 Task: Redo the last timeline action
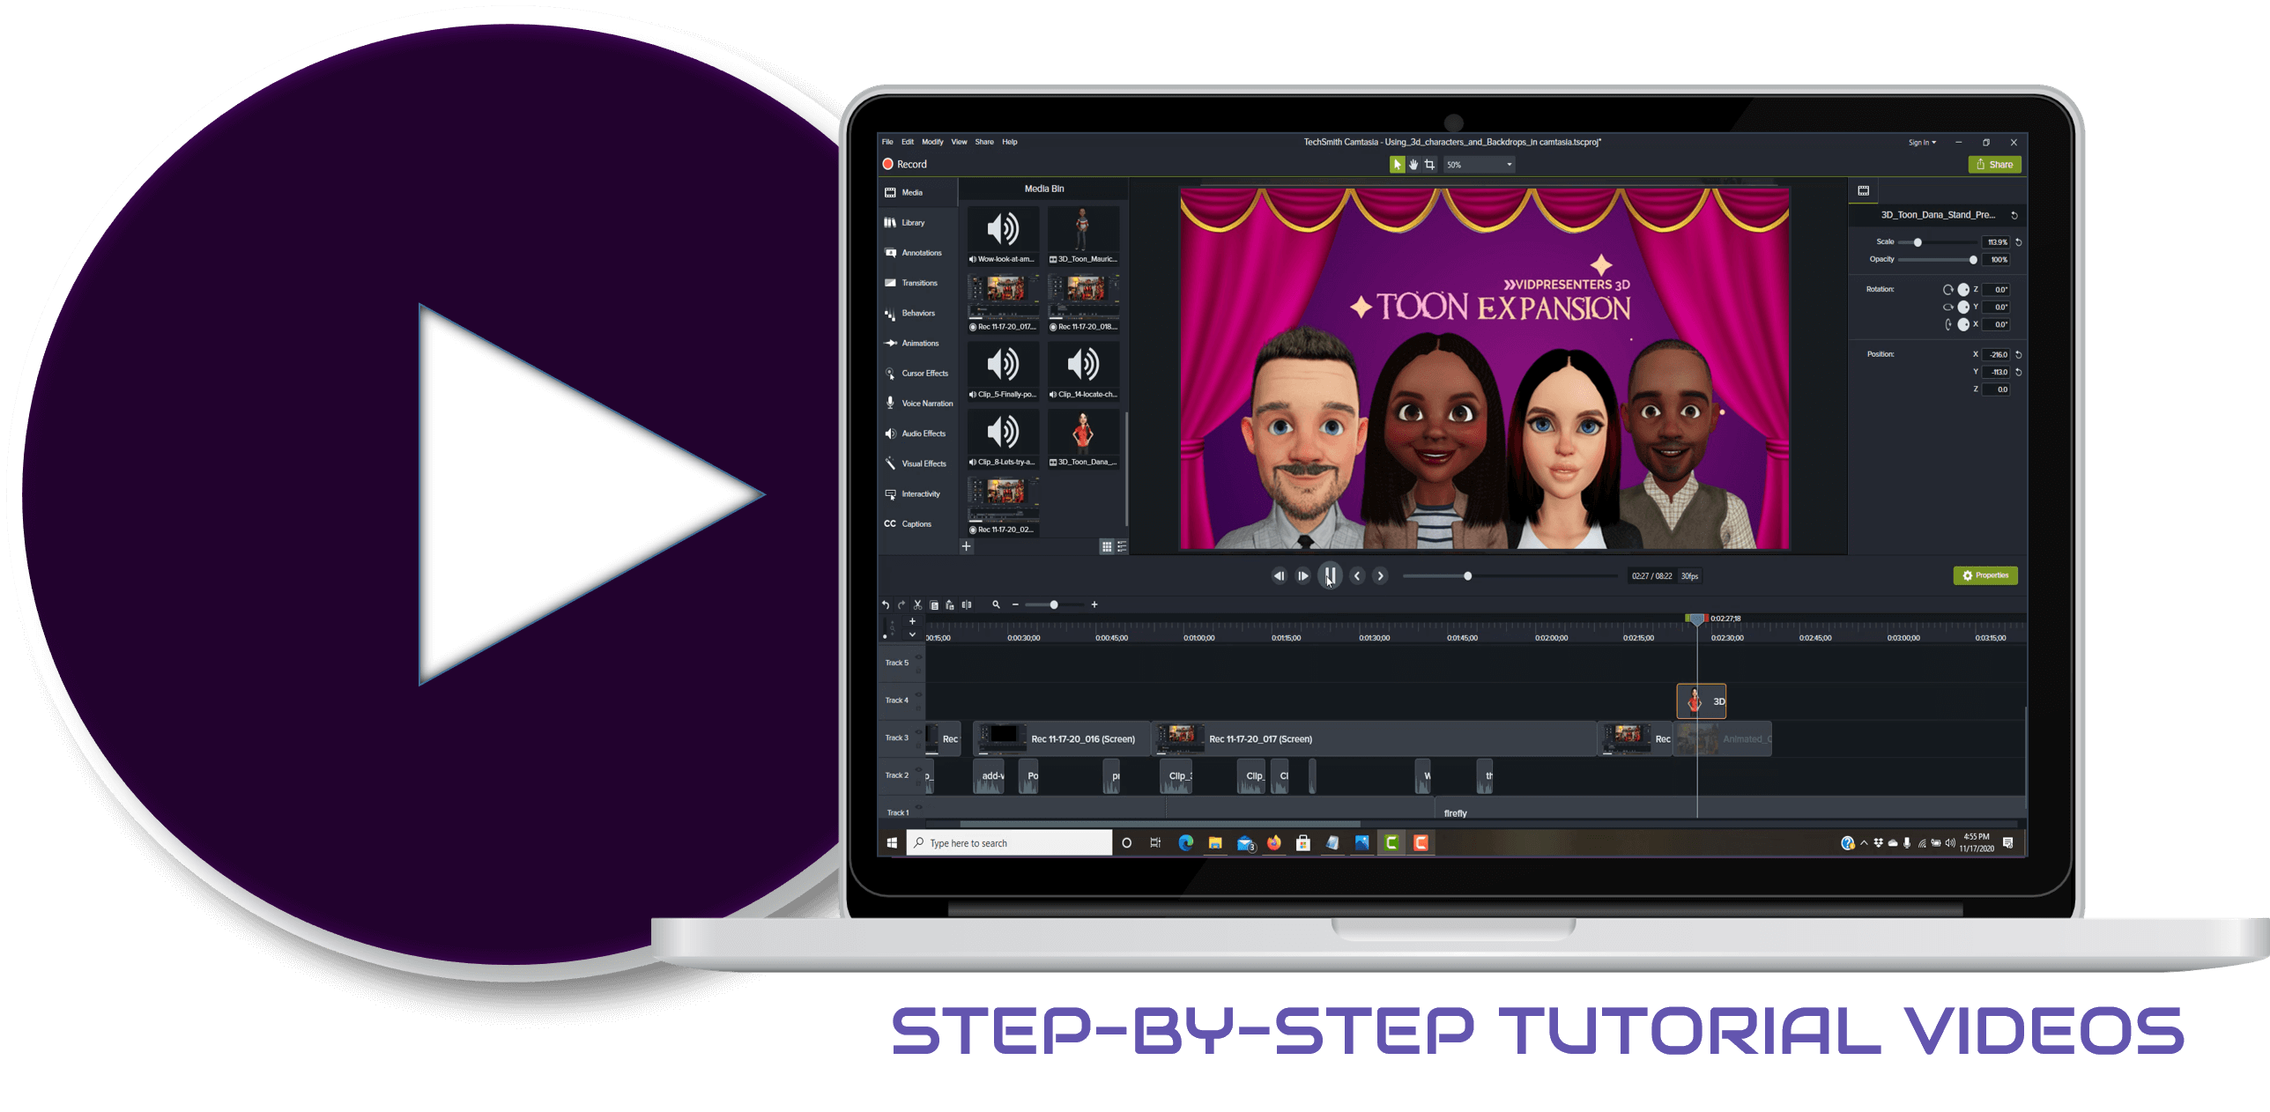tap(901, 604)
